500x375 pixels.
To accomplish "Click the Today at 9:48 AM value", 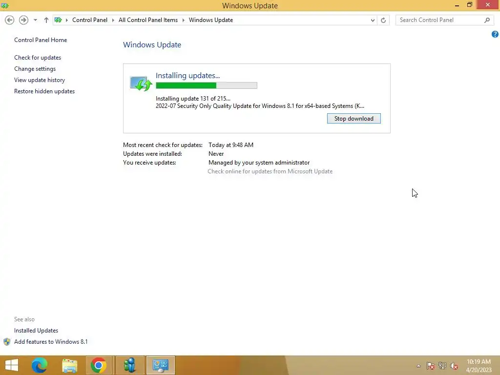I will 231,145.
